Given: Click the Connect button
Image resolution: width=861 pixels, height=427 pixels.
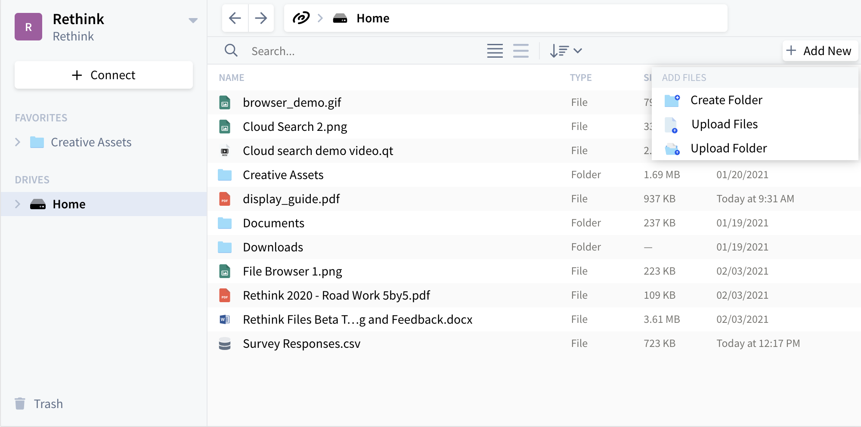Looking at the screenshot, I should coord(104,75).
